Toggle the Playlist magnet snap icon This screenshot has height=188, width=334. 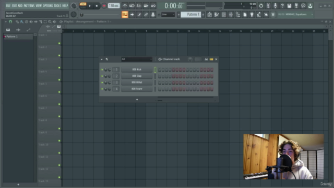click(x=10, y=21)
